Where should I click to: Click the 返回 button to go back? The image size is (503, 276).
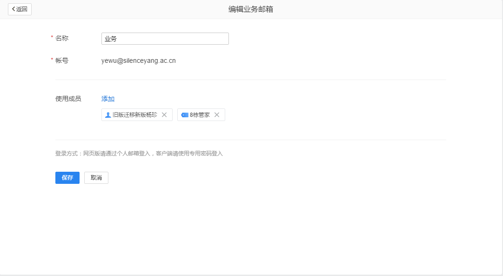click(19, 9)
